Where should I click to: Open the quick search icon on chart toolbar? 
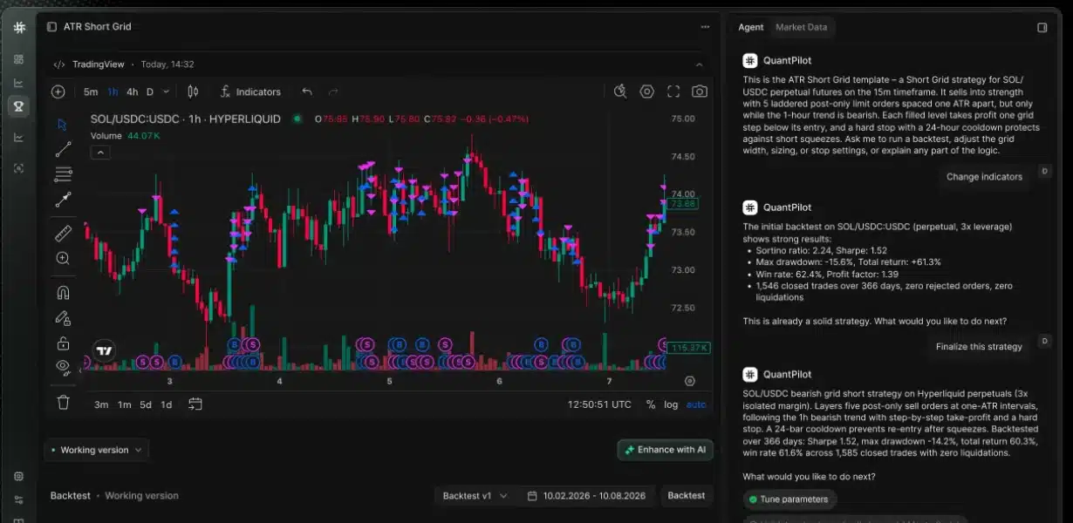pos(620,92)
